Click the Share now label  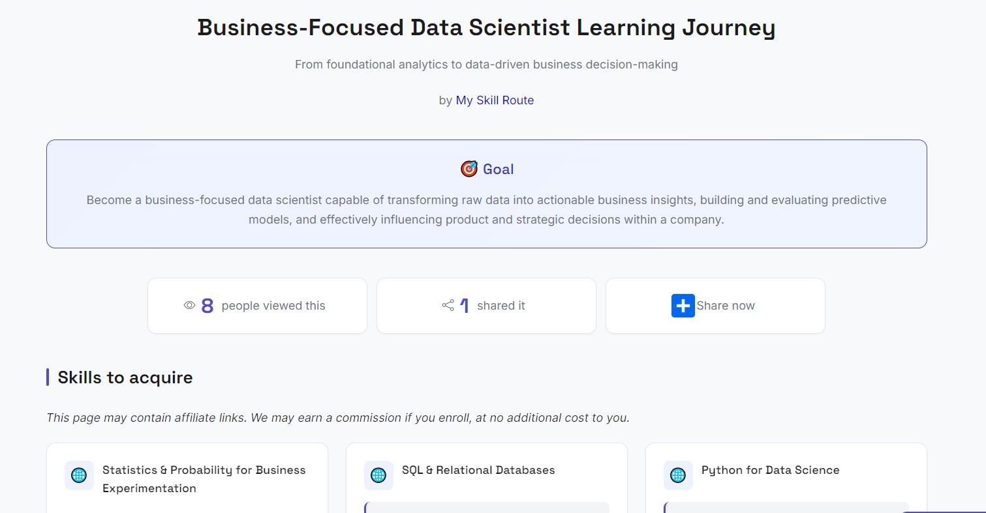pyautogui.click(x=725, y=306)
